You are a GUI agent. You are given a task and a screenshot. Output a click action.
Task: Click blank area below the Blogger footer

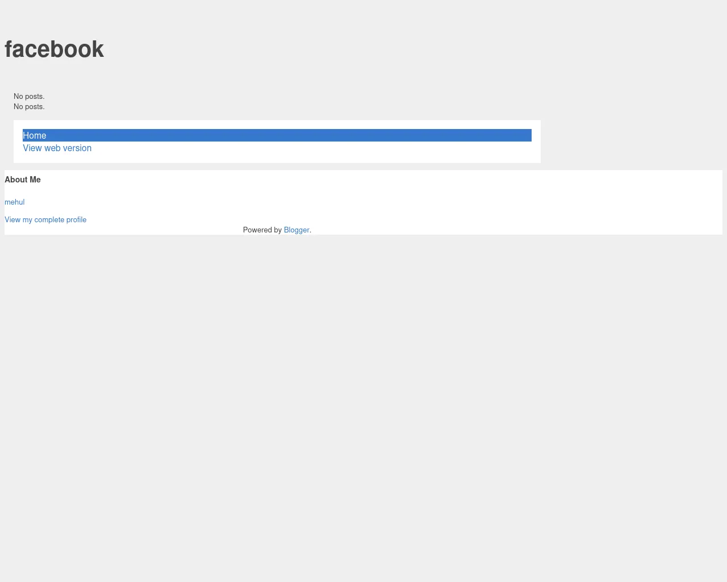[363, 398]
